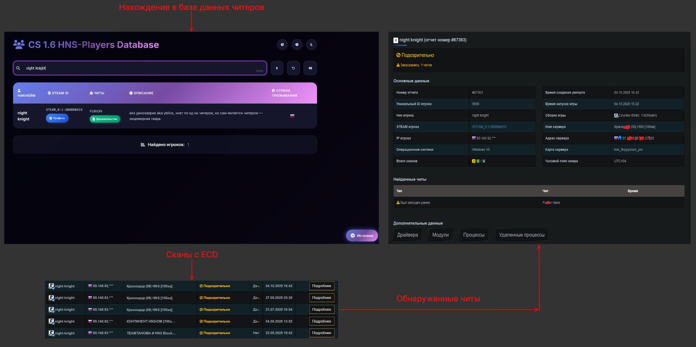Click Подробнее for TEAMTAHOMA server scan
The width and height of the screenshot is (696, 347).
321,333
